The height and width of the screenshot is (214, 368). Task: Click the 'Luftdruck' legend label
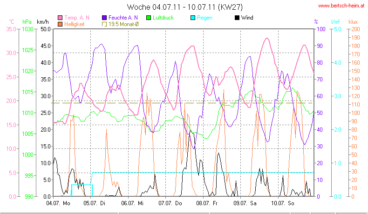pos(163,18)
